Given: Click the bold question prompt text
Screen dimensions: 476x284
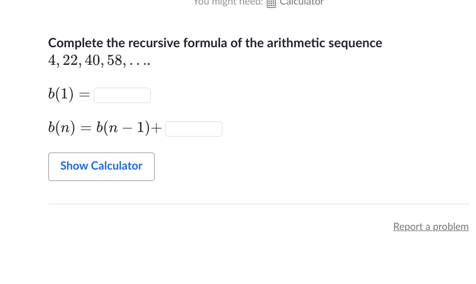Looking at the screenshot, I should (215, 43).
